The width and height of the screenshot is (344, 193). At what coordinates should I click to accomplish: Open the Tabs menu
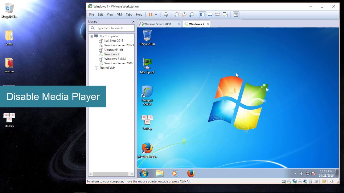coord(129,14)
